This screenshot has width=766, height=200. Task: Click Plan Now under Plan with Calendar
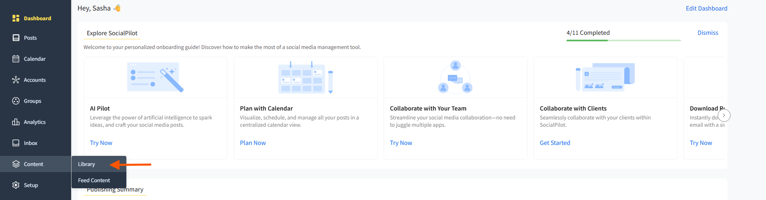(x=253, y=143)
